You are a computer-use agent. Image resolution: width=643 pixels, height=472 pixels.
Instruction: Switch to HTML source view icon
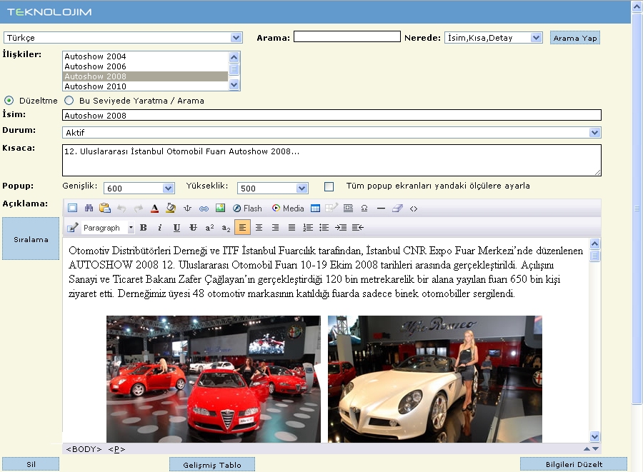pos(414,209)
